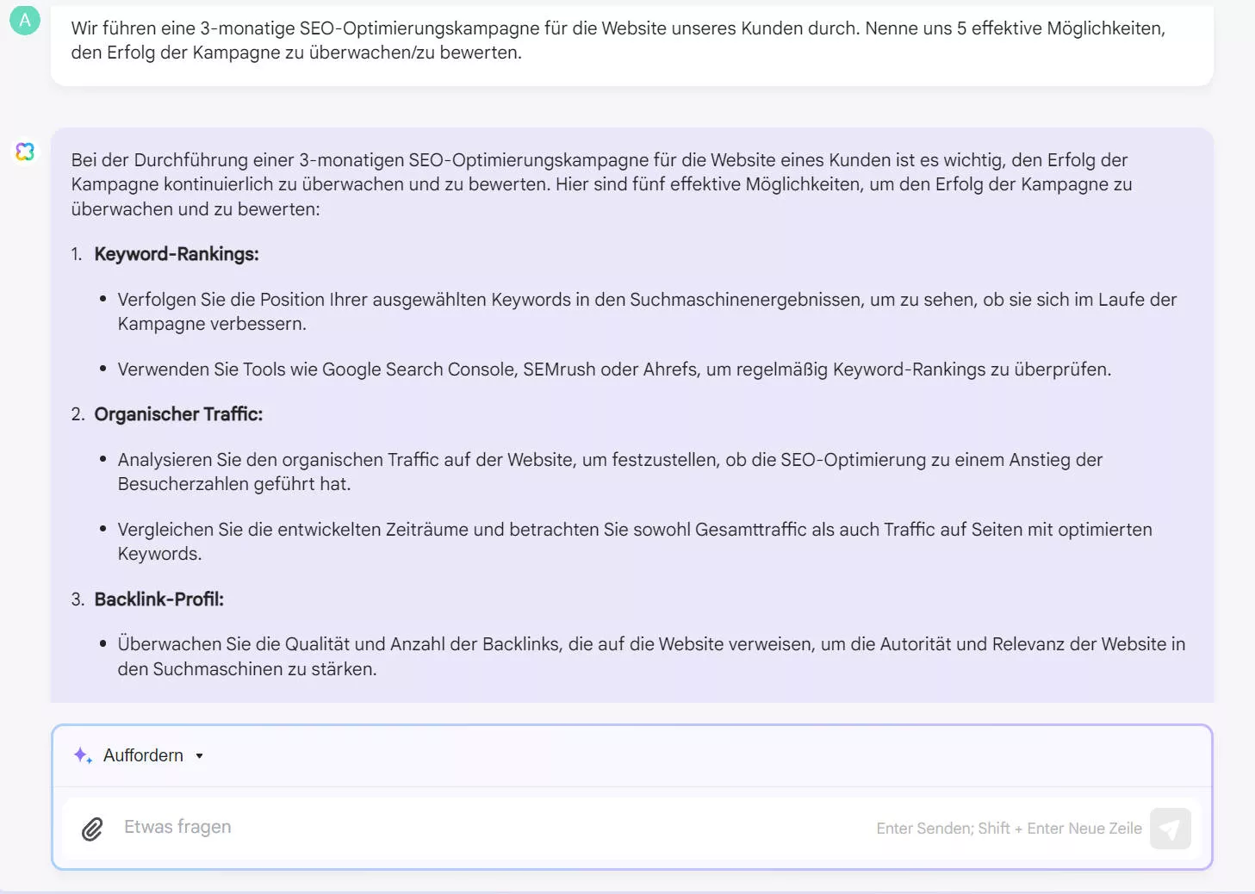Click the colorful bot logo next to the response
1255x894 pixels.
[25, 152]
